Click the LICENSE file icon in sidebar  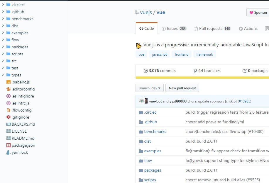coord(9,131)
